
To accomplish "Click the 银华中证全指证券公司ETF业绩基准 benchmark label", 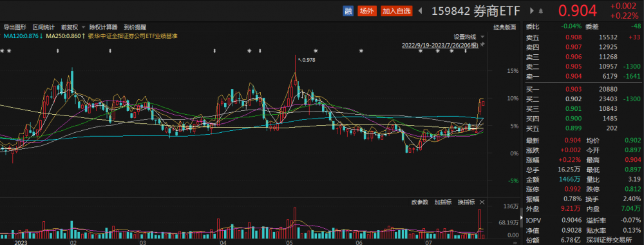I will click(x=132, y=36).
